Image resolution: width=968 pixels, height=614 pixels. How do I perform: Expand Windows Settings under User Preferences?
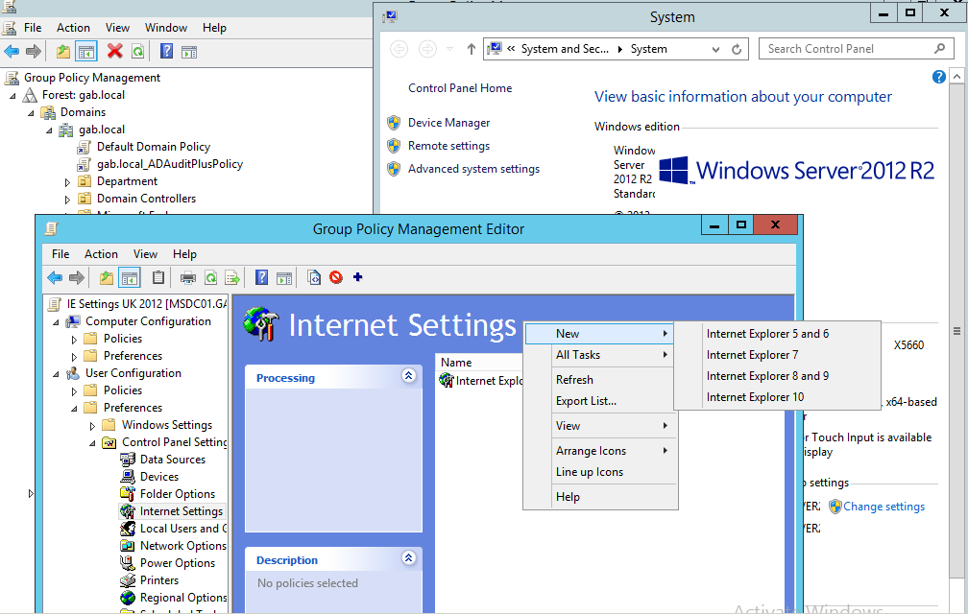[x=92, y=426]
